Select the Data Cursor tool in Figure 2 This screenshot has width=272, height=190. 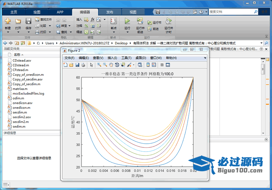coord(123,65)
